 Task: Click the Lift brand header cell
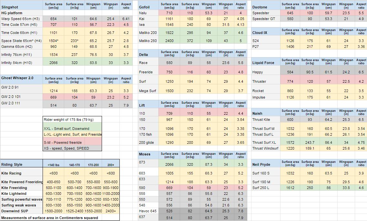148,104
